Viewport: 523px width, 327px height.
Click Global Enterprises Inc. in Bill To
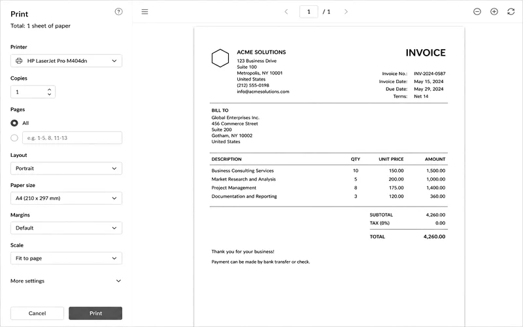coord(235,118)
